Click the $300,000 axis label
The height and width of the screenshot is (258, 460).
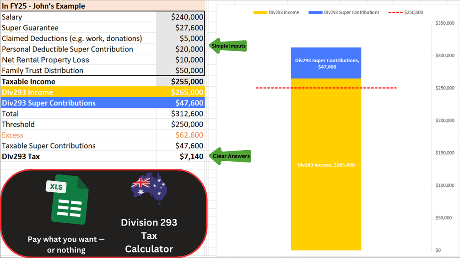pos(445,55)
